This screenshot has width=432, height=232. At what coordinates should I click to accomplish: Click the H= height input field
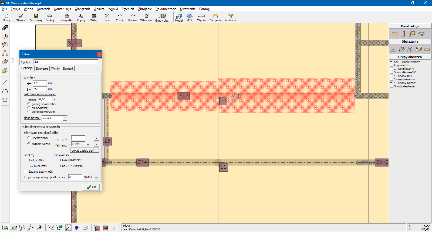(40, 83)
